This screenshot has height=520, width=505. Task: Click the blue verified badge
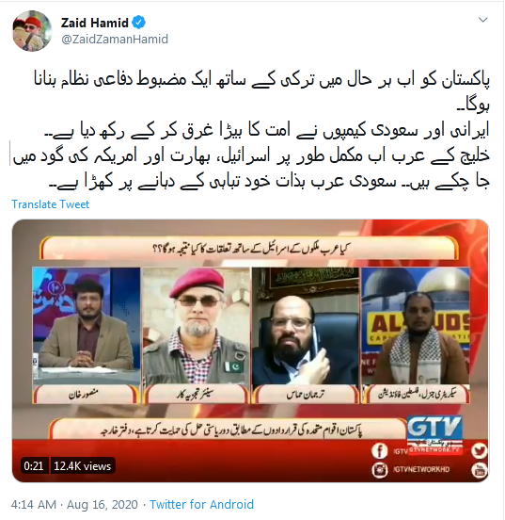coord(138,23)
